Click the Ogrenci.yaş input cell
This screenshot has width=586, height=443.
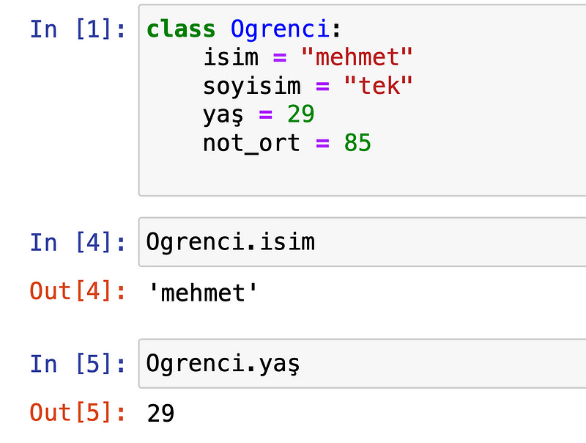point(362,364)
